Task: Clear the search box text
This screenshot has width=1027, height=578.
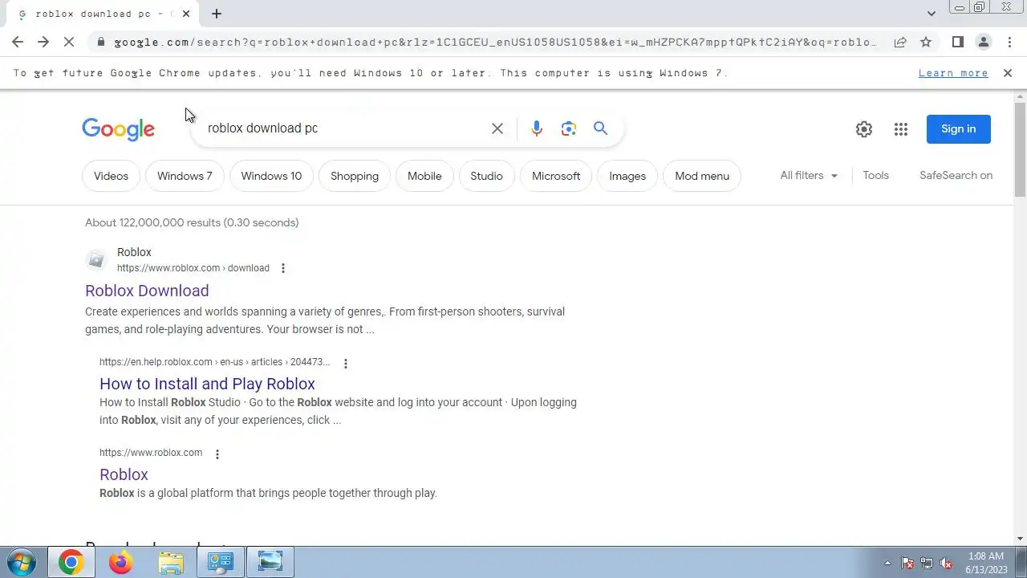Action: click(x=497, y=128)
